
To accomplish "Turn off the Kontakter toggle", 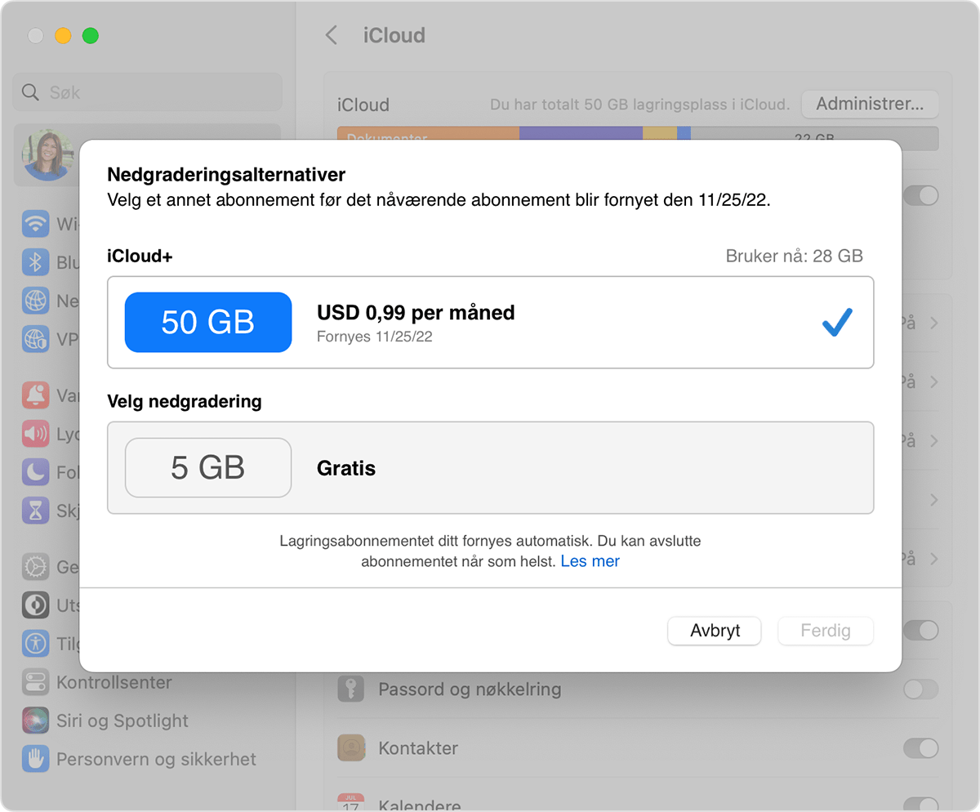I will pos(920,748).
